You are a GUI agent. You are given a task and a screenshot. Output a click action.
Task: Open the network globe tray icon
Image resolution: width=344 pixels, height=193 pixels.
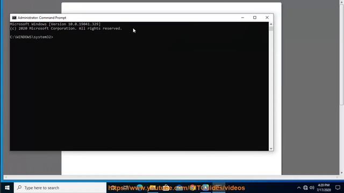click(305, 188)
